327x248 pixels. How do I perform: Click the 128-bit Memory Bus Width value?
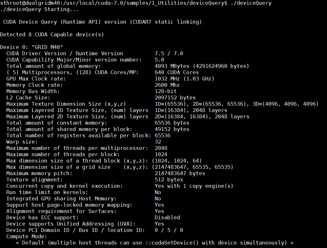165,91
